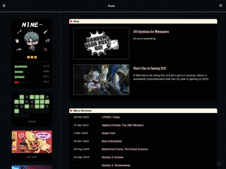This screenshot has height=169, width=226.
Task: Open the hamburger menu
Action: point(221,5)
